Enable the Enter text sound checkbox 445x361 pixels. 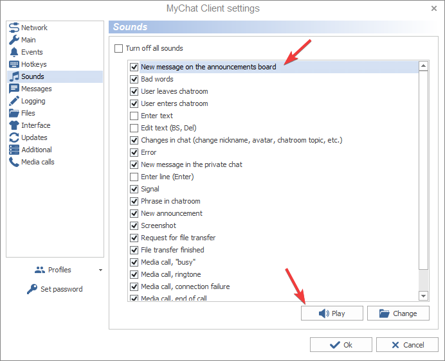tap(134, 116)
